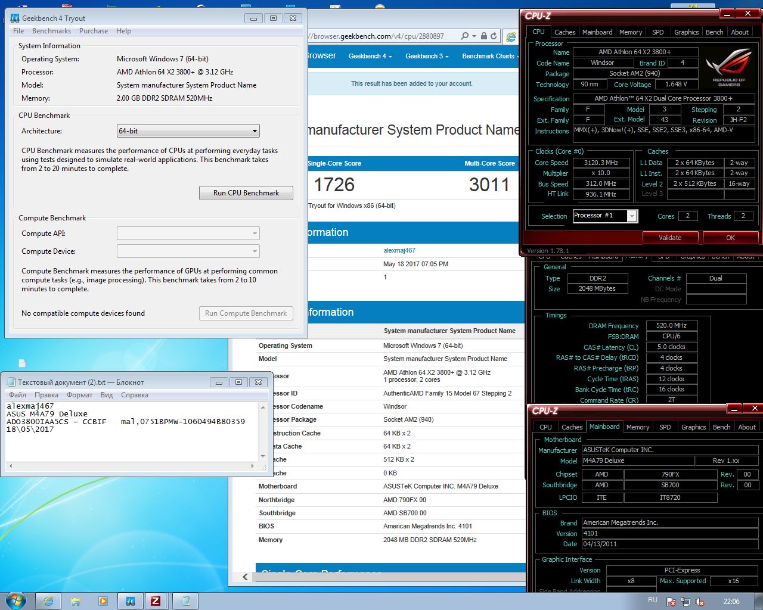The height and width of the screenshot is (610, 763).
Task: Open the Файл menu in Notepad
Action: (17, 395)
